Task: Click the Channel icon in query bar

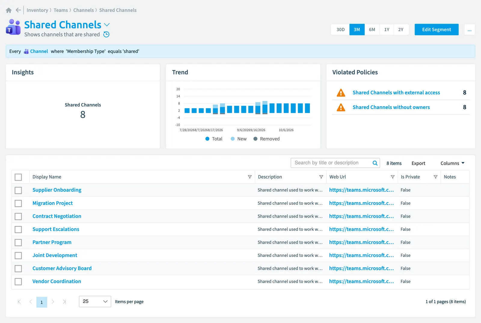Action: (26, 51)
